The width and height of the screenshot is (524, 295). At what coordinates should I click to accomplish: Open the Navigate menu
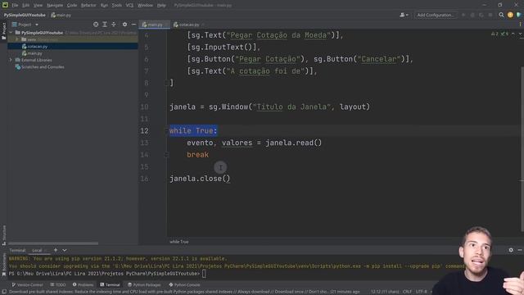(x=55, y=6)
